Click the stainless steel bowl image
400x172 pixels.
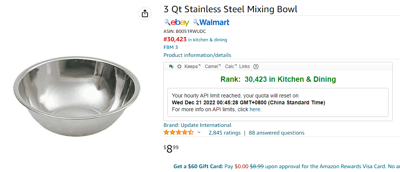click(76, 97)
